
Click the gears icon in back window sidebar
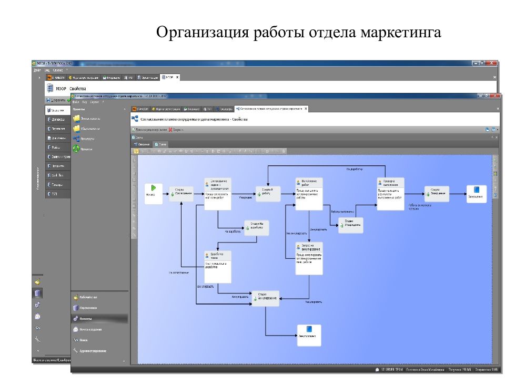pyautogui.click(x=38, y=304)
